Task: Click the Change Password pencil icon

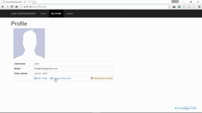Action: point(51,78)
